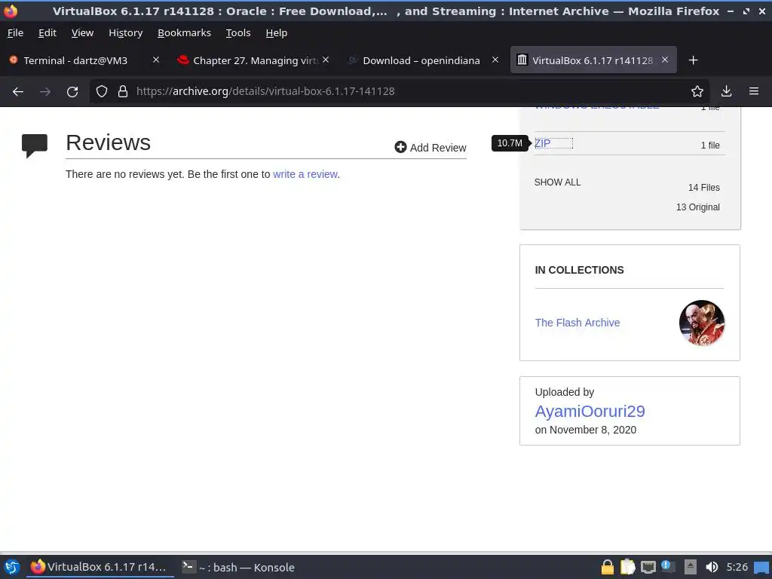Viewport: 772px width, 579px height.
Task: Switch to the Chapter 27 Managing virtual tab
Action: tap(256, 60)
